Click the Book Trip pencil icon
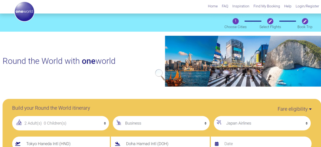321x147 pixels. click(x=305, y=21)
